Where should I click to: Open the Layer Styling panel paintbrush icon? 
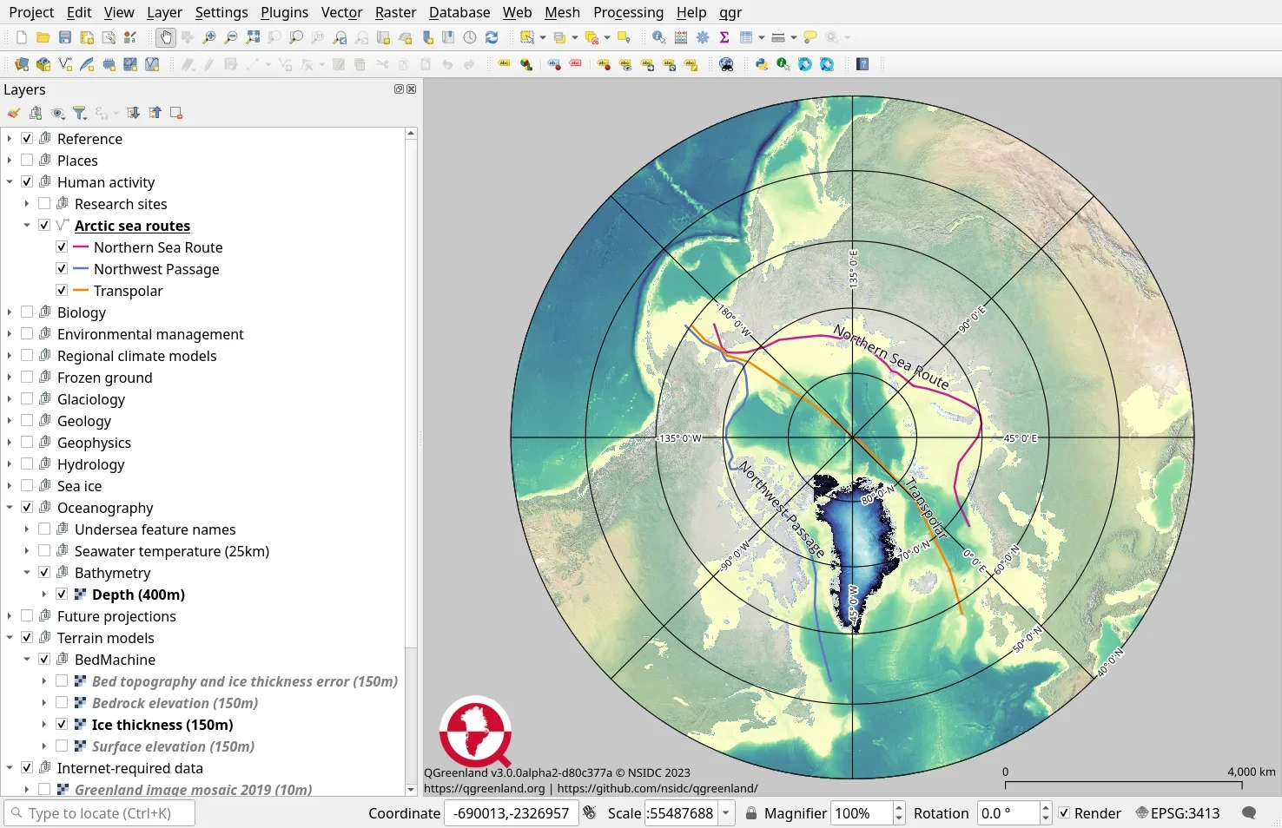tap(13, 113)
